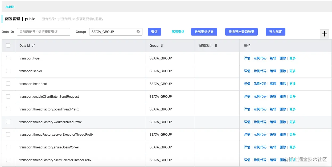Clear the SEATA_GROUP filter with the x icon
Screen dimensions: 332x167
click(x=138, y=32)
